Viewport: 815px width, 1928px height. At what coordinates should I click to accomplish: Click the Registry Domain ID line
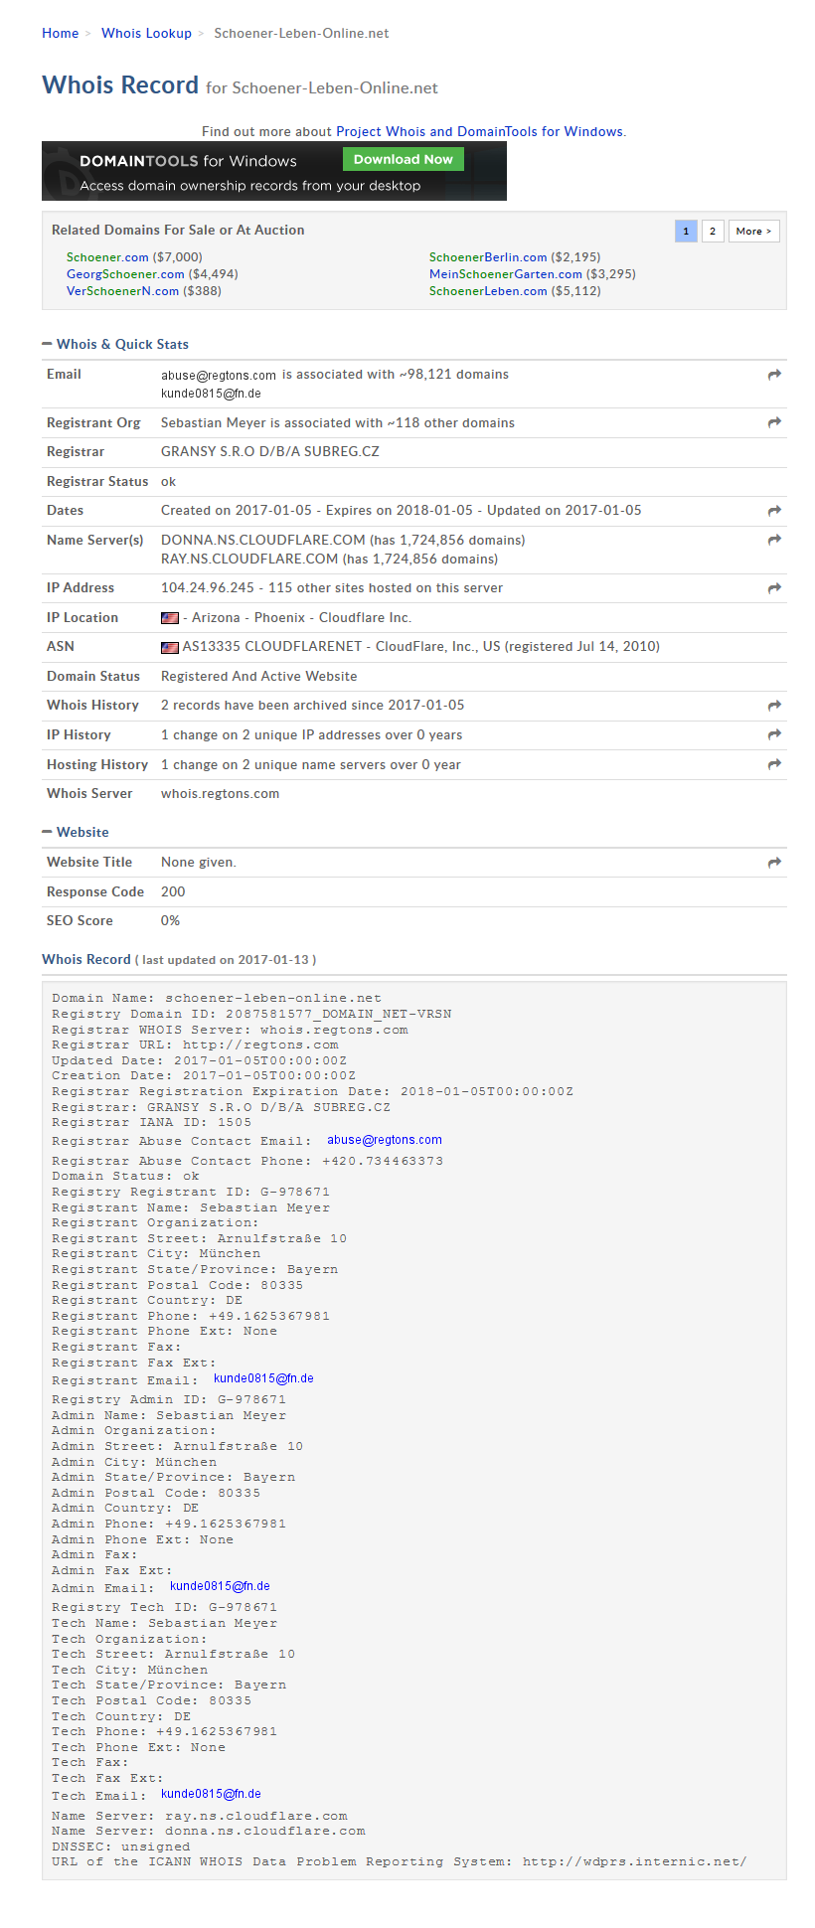tap(251, 1014)
